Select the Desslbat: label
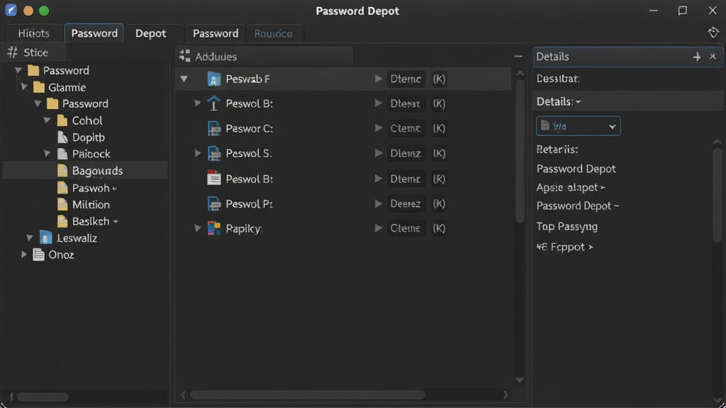The width and height of the screenshot is (726, 408). tap(558, 79)
